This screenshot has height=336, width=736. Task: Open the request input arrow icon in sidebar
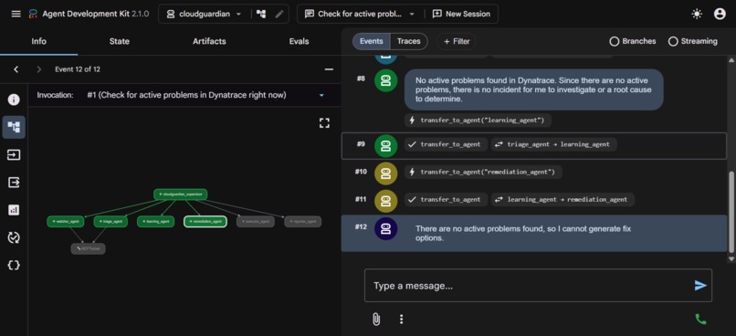coord(14,154)
